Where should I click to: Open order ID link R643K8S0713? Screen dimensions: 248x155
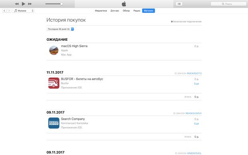coord(194,74)
